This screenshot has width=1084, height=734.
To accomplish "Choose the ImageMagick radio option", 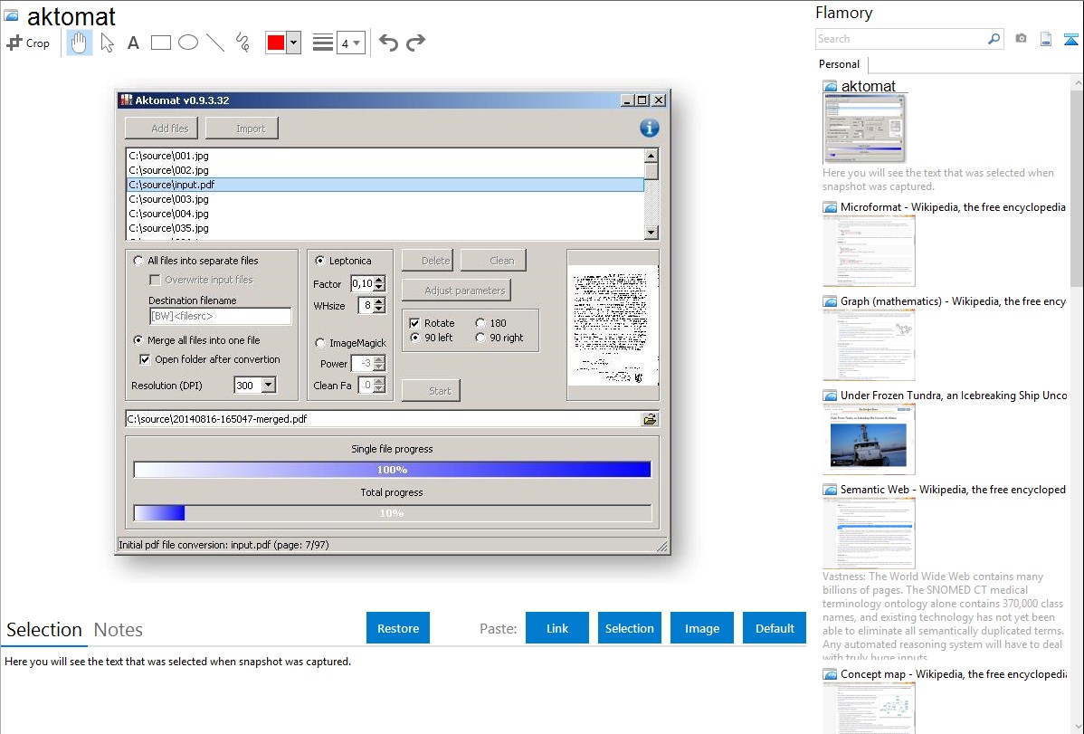I will point(320,343).
